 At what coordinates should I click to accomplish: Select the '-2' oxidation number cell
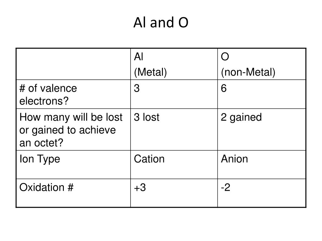262,193
